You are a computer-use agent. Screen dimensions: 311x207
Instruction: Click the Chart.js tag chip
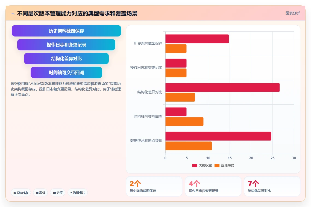(21, 193)
